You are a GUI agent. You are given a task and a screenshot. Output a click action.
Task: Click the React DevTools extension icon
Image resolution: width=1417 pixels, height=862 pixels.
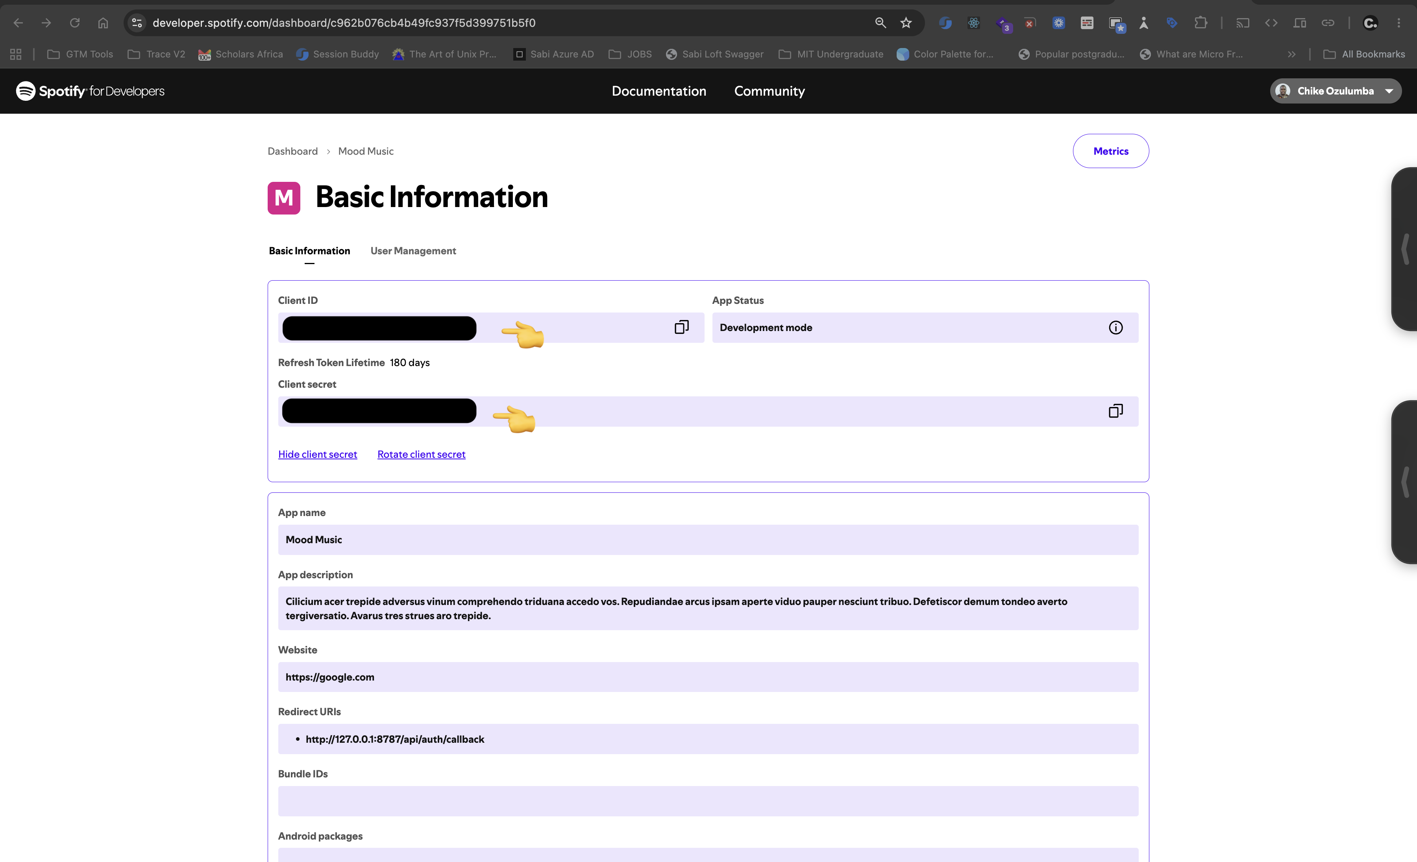click(x=974, y=22)
